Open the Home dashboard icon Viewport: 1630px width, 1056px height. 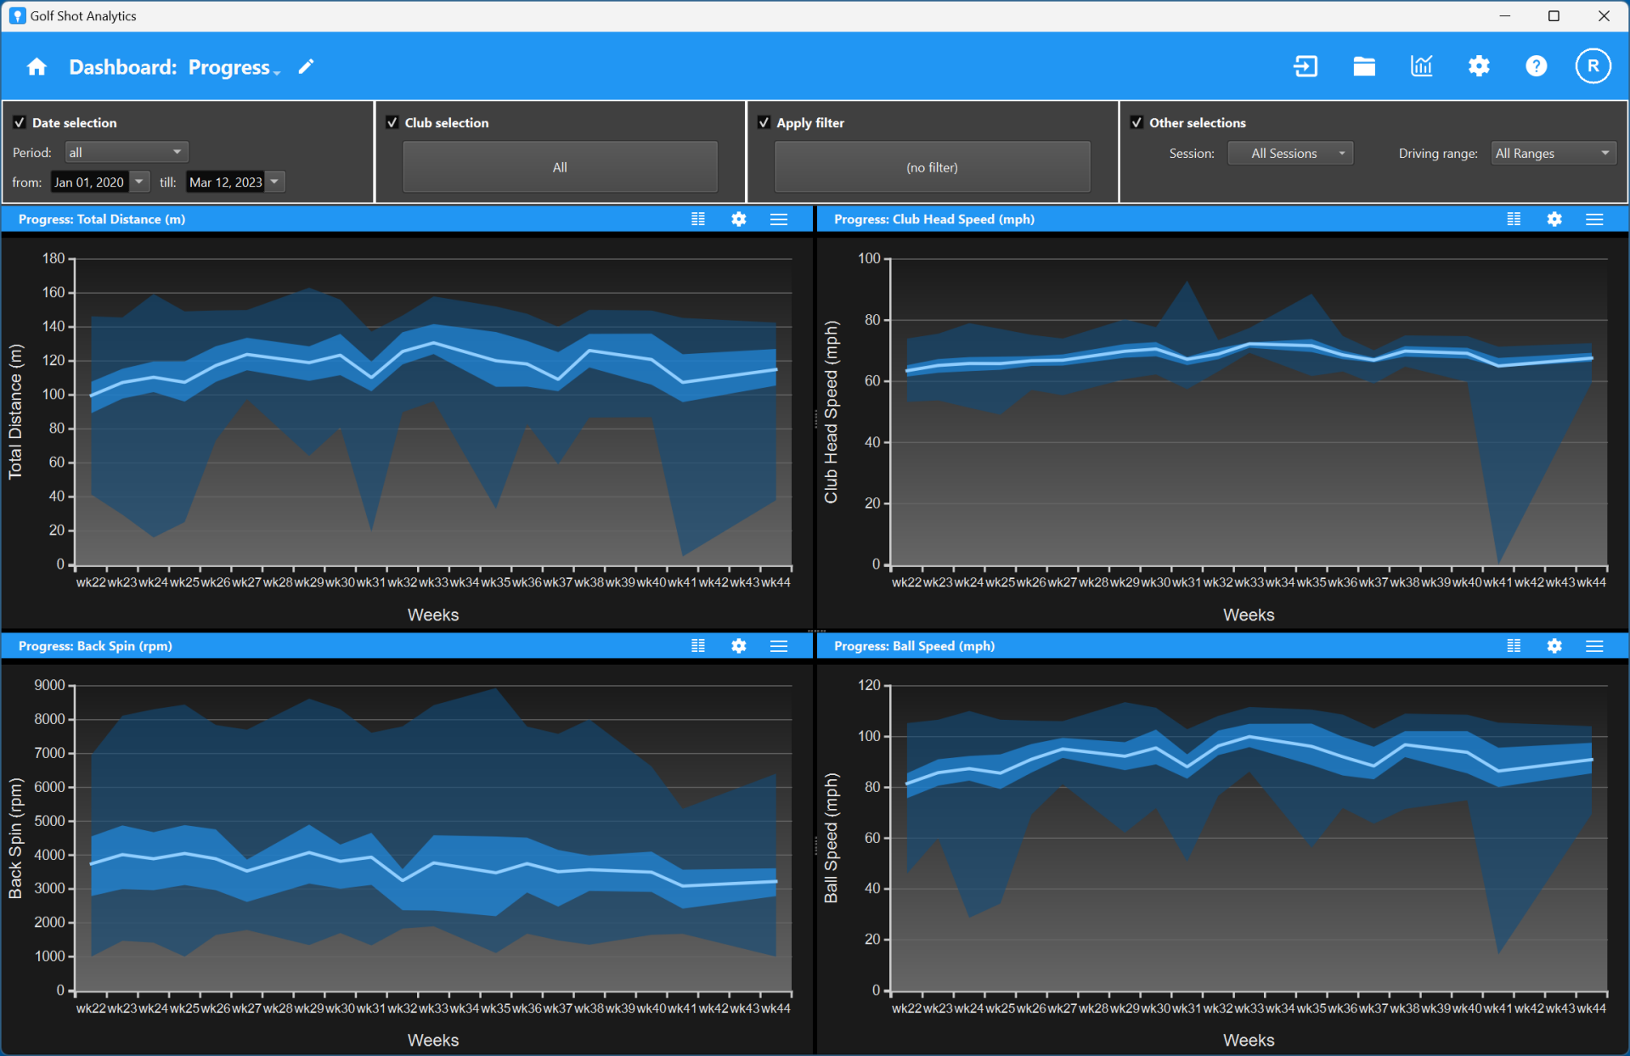tap(36, 66)
